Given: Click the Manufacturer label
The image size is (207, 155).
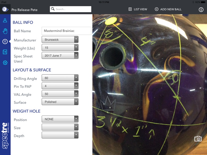Looking at the screenshot, I should pos(25,40).
